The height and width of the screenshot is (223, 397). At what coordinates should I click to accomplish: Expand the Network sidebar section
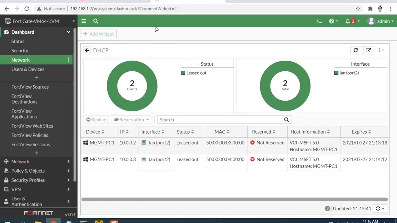point(36,162)
